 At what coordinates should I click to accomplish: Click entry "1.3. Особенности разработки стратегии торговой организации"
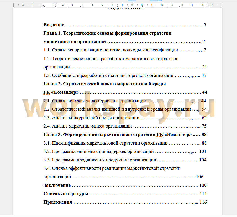tap(108, 75)
